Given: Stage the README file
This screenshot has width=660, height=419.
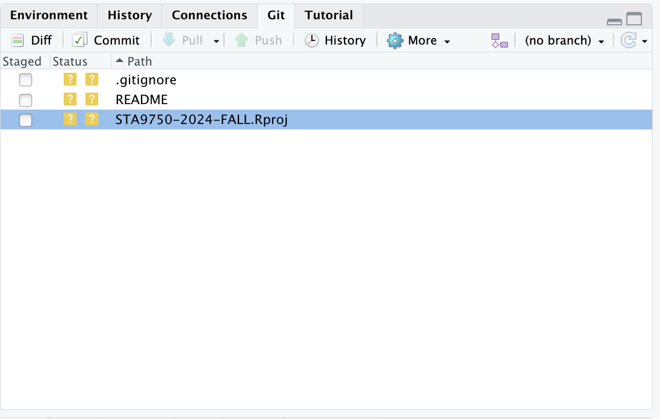Looking at the screenshot, I should (25, 100).
